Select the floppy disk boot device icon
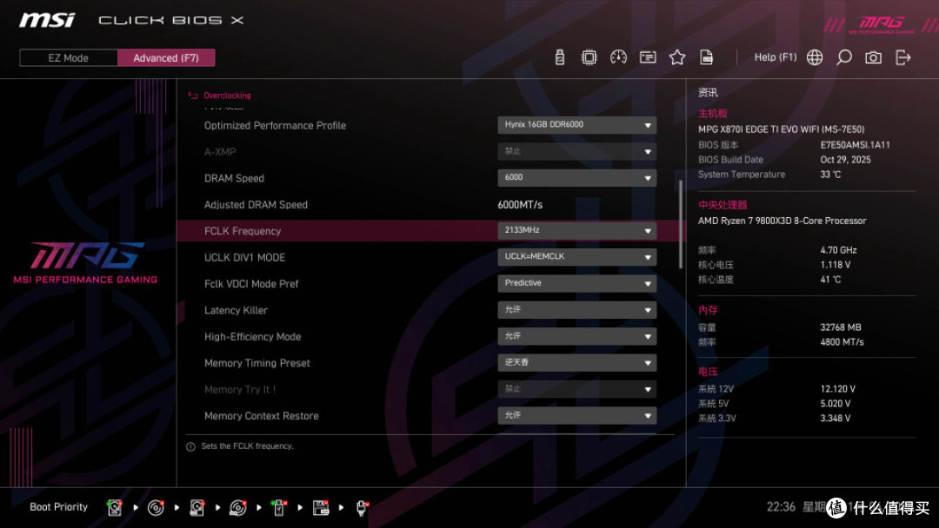939x528 pixels. tap(320, 508)
